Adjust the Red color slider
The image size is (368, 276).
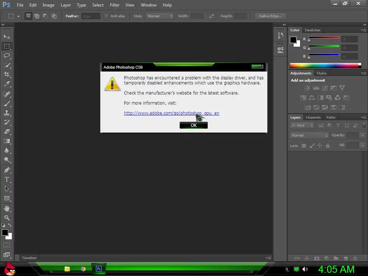(x=309, y=40)
